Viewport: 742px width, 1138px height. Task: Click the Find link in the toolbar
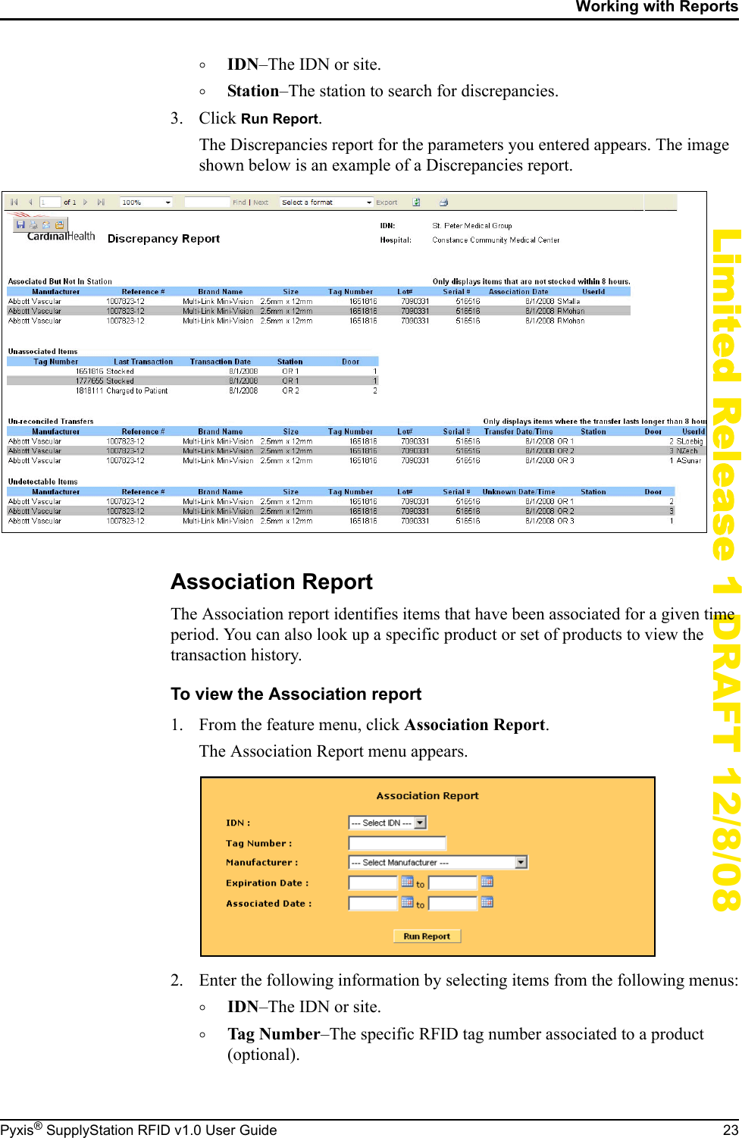click(239, 202)
